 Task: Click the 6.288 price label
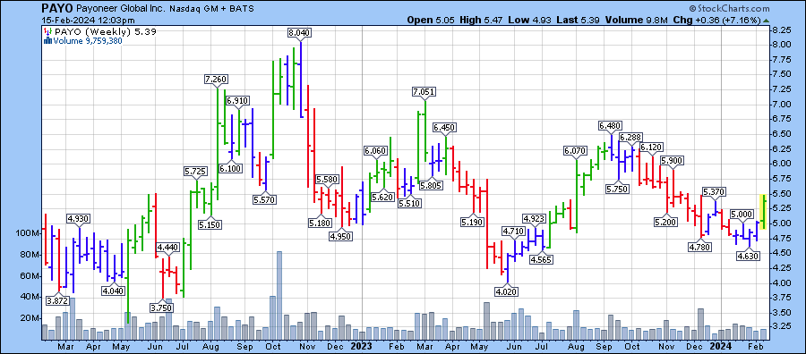click(x=631, y=137)
